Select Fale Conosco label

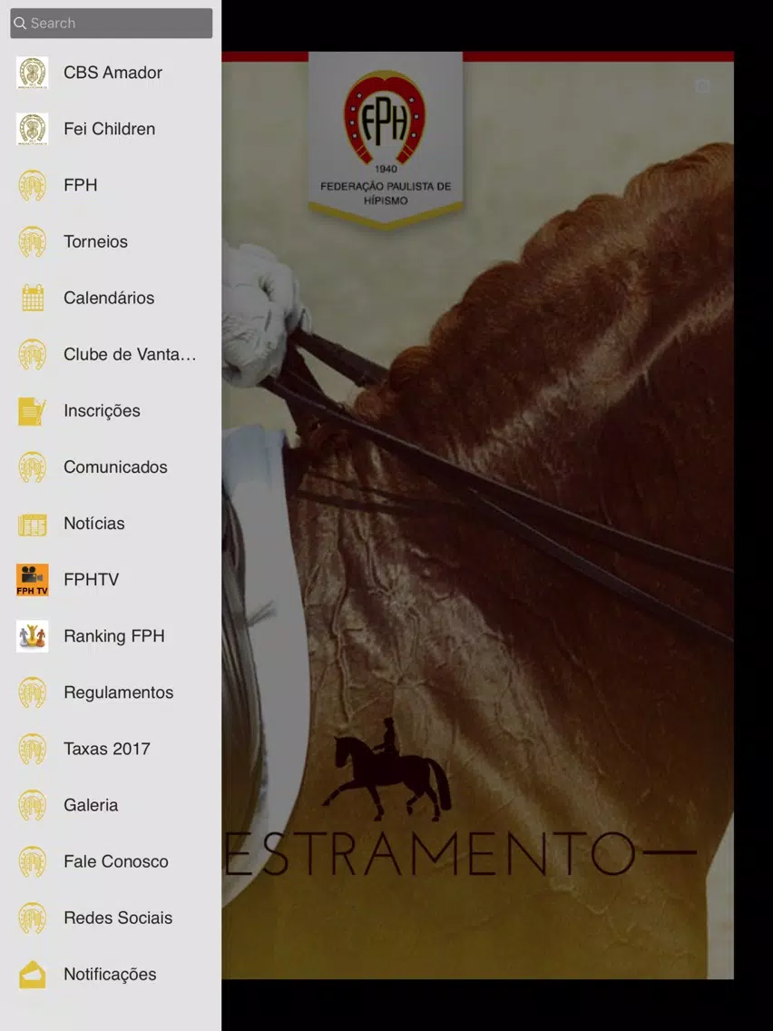click(116, 861)
